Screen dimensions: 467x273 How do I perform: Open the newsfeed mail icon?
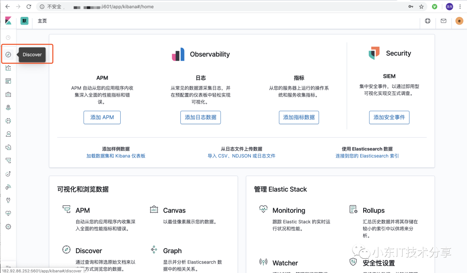pyautogui.click(x=444, y=21)
